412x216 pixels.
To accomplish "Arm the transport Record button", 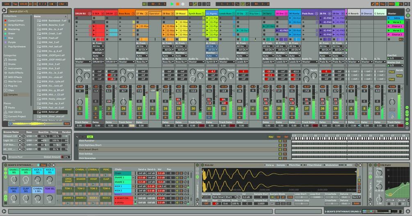I will pos(183,4).
